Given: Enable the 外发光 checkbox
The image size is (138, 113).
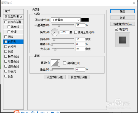Looking at the screenshot, I should (6, 71).
